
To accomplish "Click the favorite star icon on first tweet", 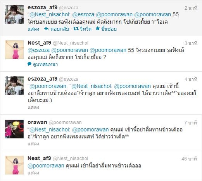I will click(x=98, y=28).
